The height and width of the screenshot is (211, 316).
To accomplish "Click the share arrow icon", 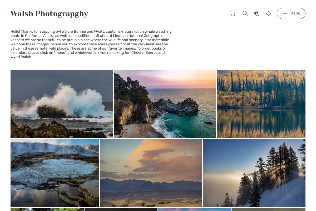I will point(268,13).
